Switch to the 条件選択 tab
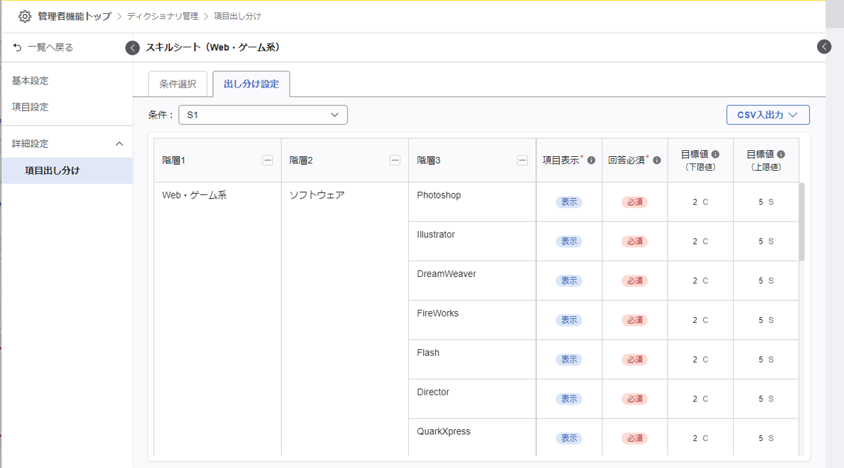The width and height of the screenshot is (844, 468). [178, 84]
